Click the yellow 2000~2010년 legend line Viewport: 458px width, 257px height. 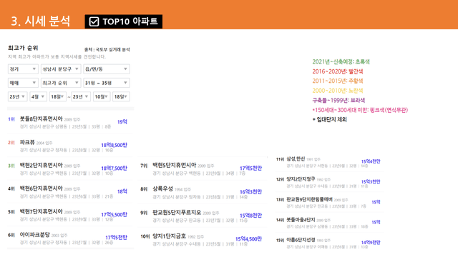click(x=337, y=91)
